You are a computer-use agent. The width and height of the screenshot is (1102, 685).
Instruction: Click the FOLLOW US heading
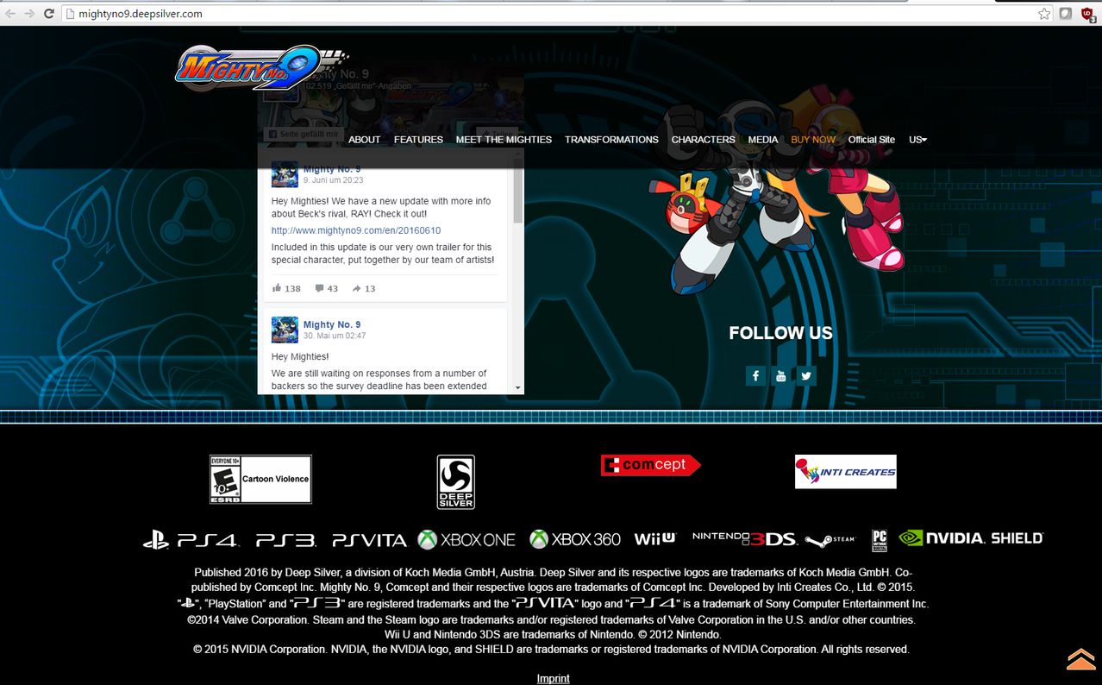[781, 333]
